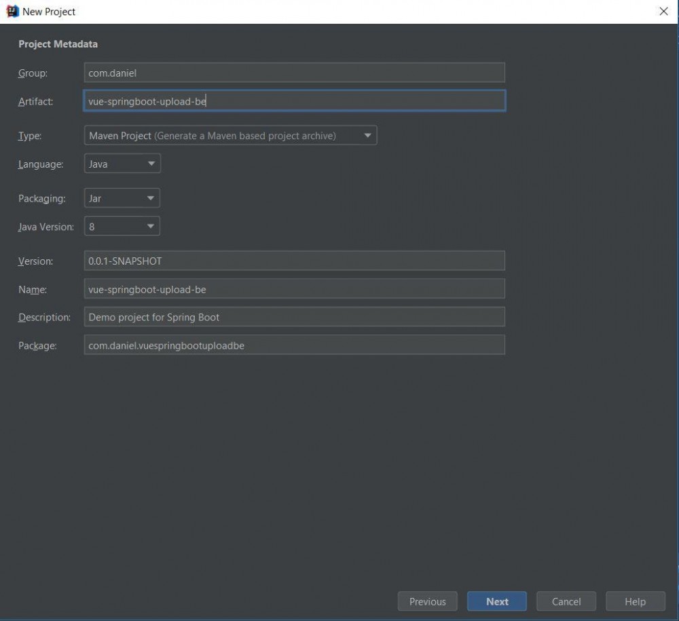The width and height of the screenshot is (679, 621).
Task: Click inside the Group field
Action: pos(293,72)
